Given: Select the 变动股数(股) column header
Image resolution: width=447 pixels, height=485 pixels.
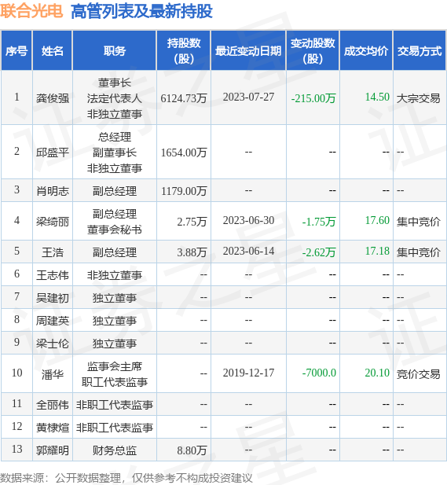Looking at the screenshot, I should pyautogui.click(x=313, y=51).
